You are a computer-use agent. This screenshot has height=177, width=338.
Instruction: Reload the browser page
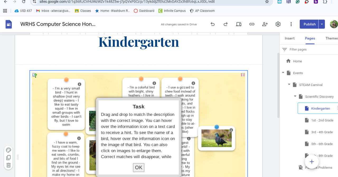[x=24, y=2]
